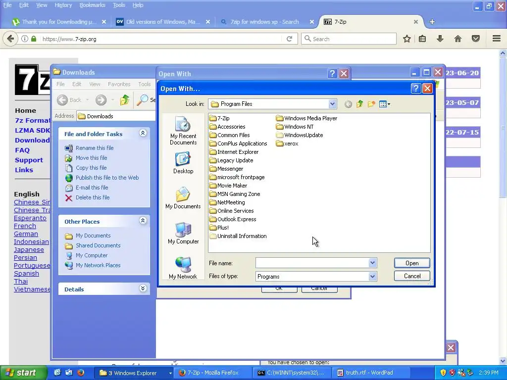The image size is (507, 380).
Task: Click the dialog's go-back arrow icon
Action: pos(348,104)
